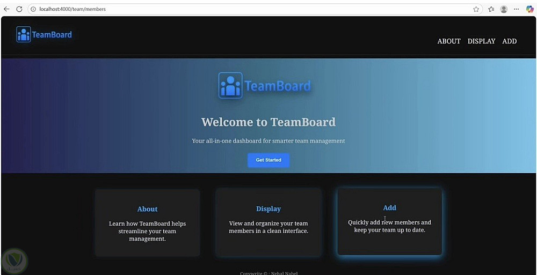The width and height of the screenshot is (537, 275).
Task: Select the highlighted Add card
Action: click(x=390, y=221)
